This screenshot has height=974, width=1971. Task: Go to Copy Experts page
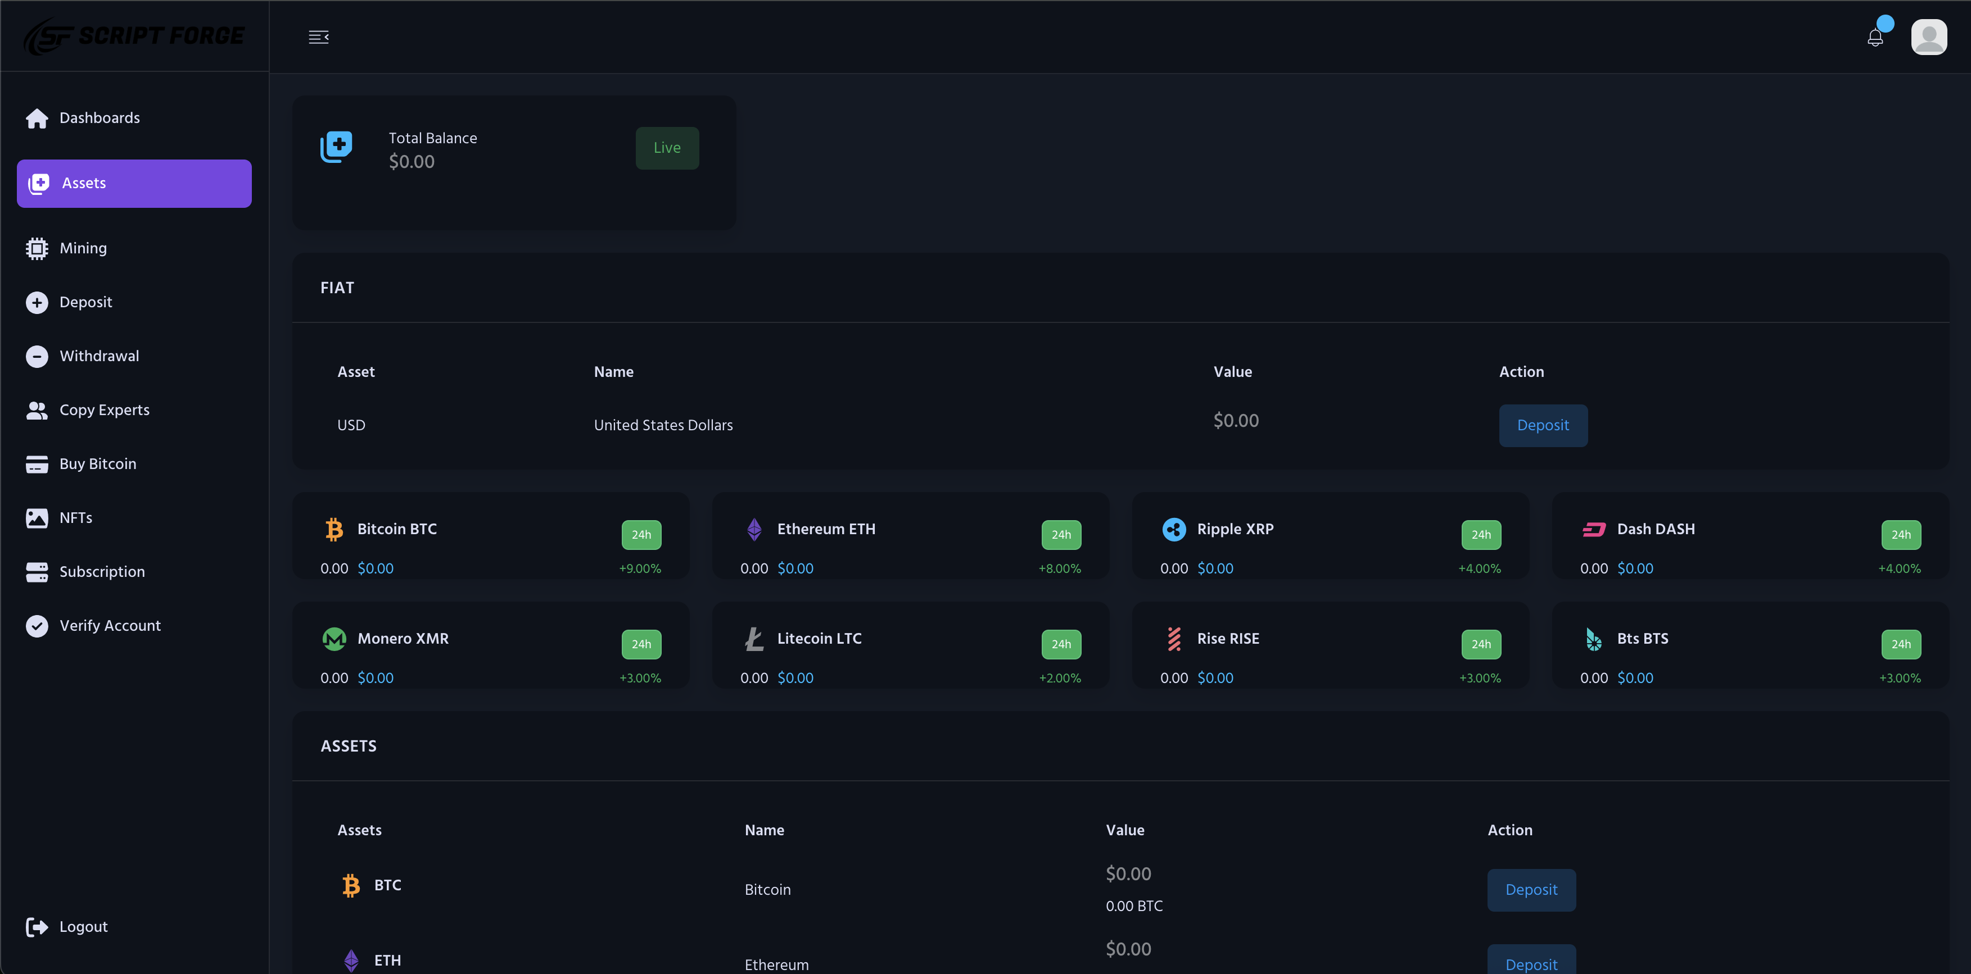[104, 411]
